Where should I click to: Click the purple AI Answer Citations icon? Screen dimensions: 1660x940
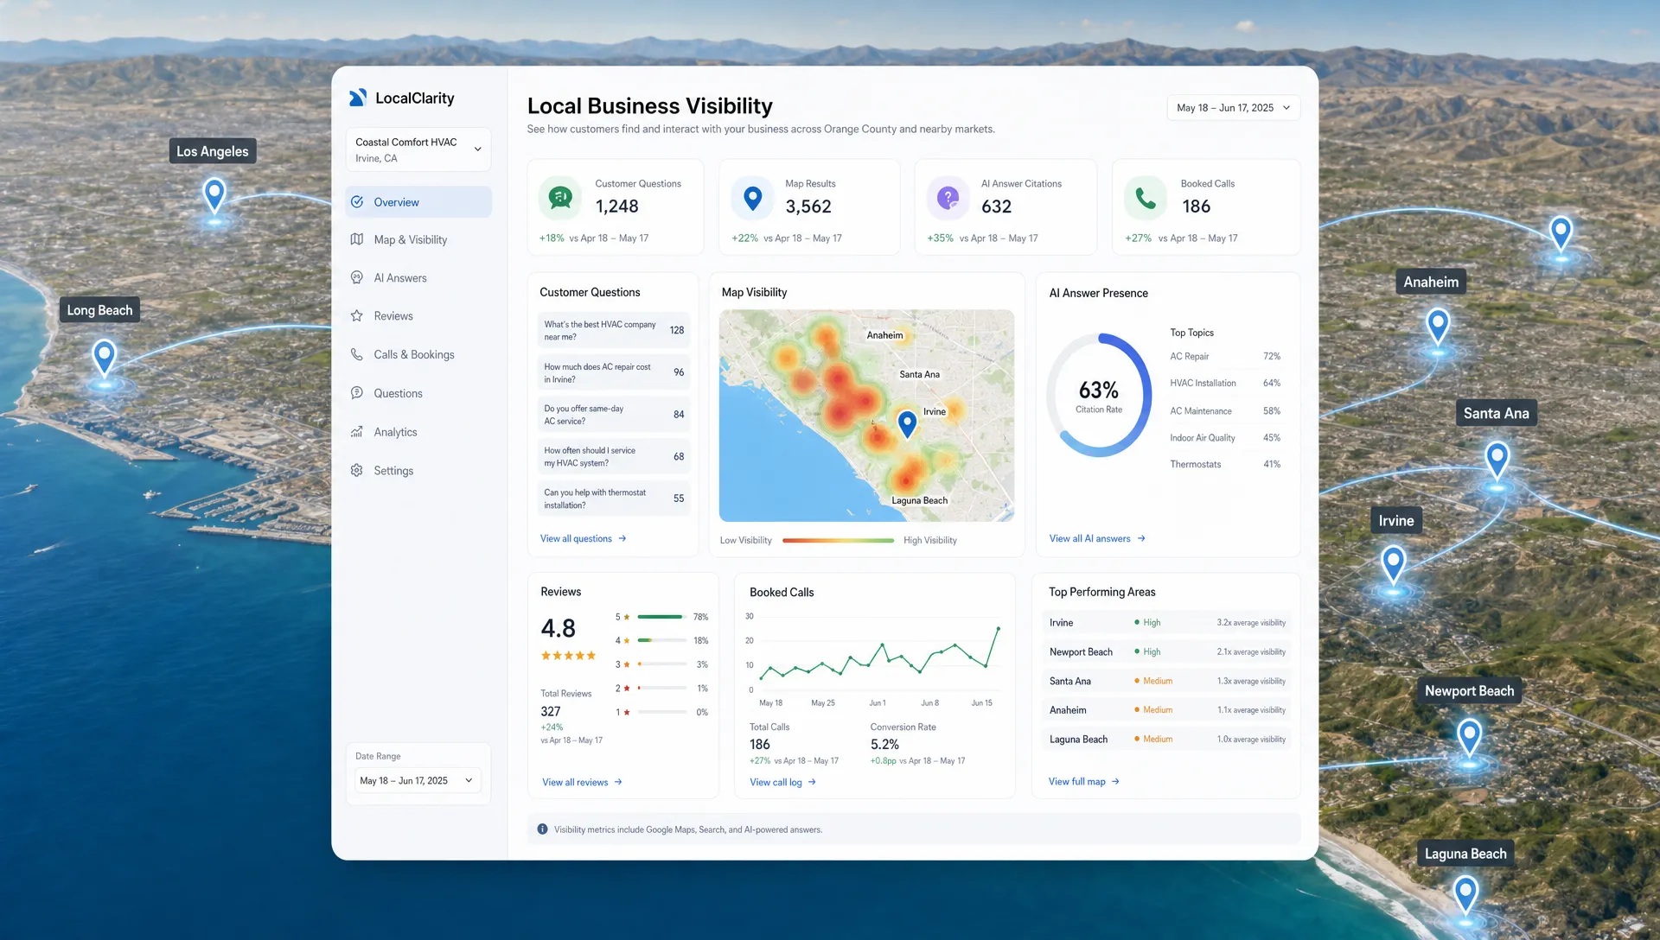tap(948, 199)
